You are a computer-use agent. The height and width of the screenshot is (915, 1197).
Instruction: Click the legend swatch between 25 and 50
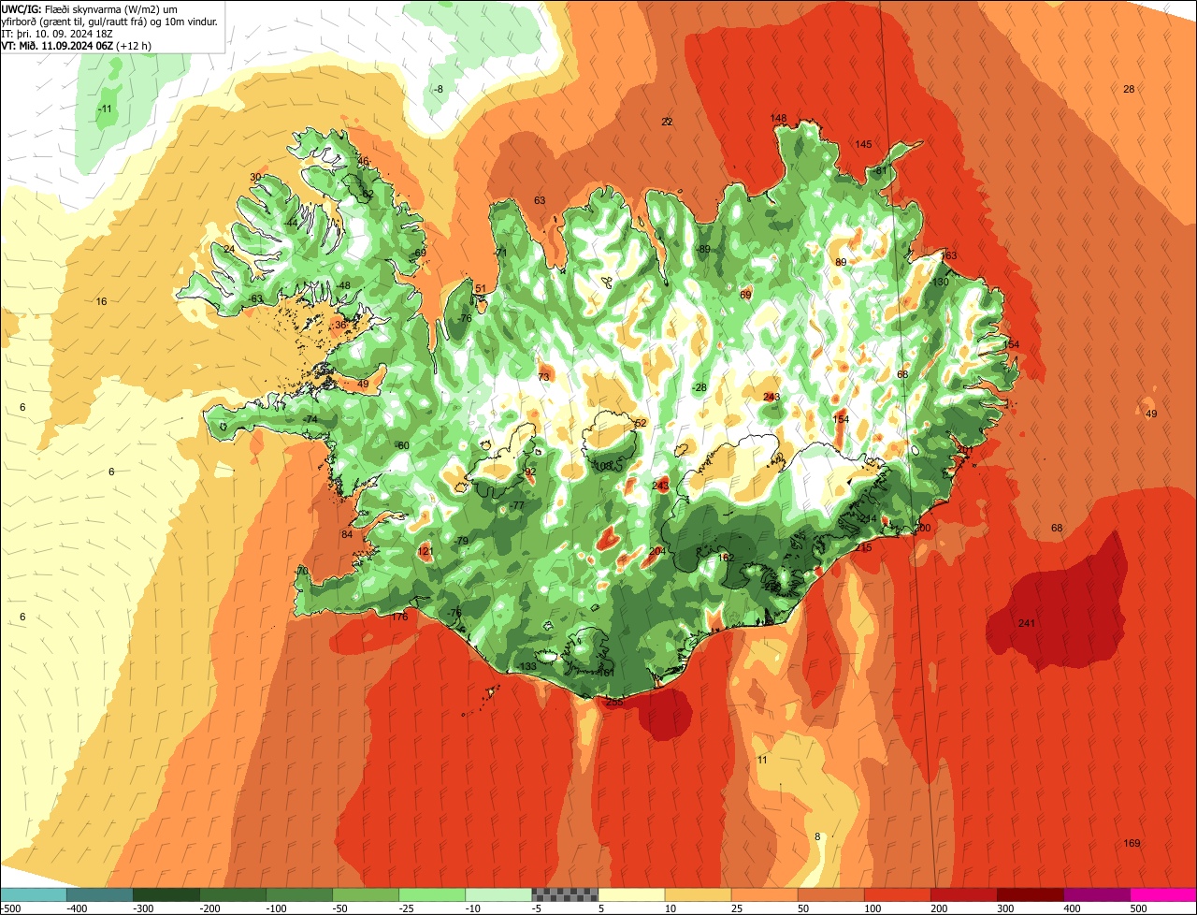(764, 894)
